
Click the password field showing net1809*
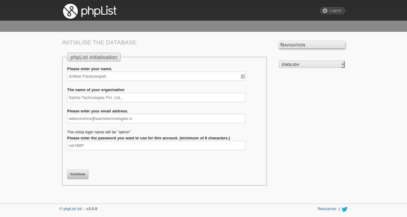pos(156,145)
